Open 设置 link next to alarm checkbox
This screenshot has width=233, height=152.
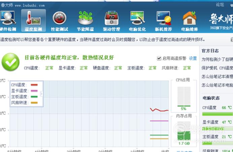[193, 58]
